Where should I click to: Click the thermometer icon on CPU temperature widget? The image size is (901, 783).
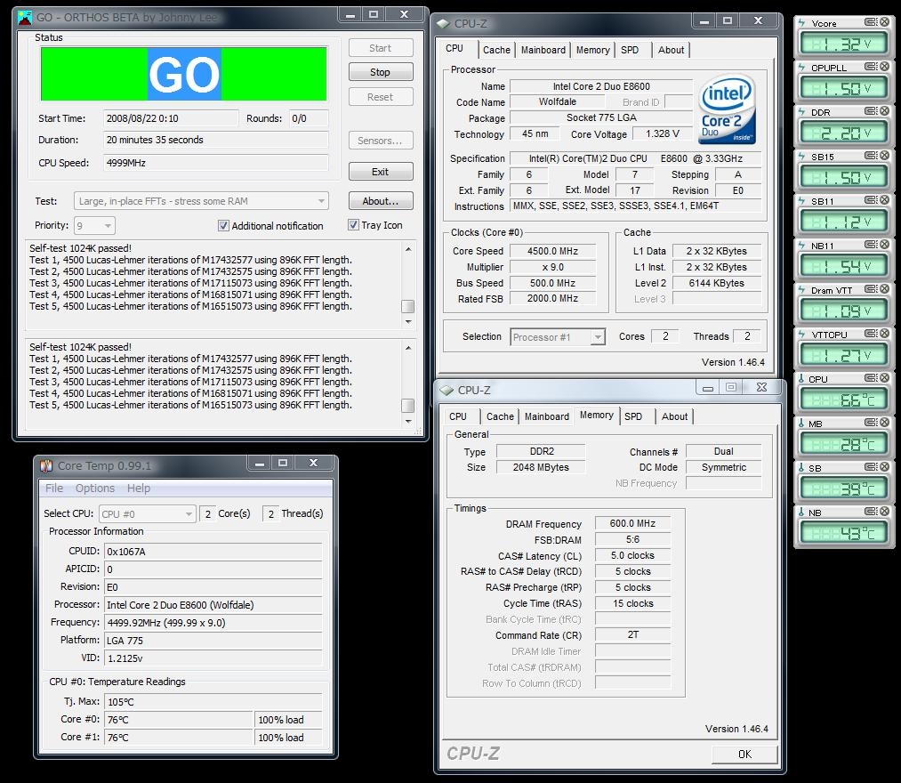click(x=802, y=379)
